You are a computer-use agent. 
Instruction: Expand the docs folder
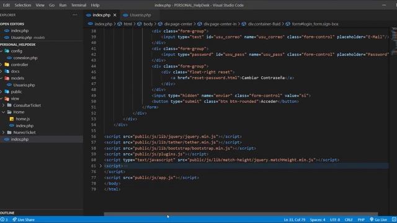coord(15,72)
